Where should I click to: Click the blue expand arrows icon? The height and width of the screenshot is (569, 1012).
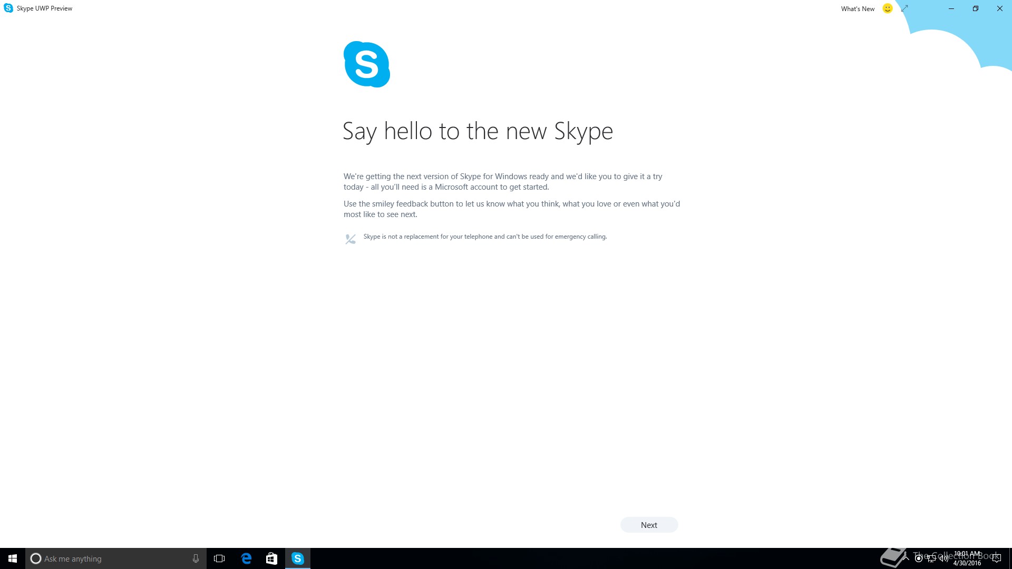[x=904, y=8]
